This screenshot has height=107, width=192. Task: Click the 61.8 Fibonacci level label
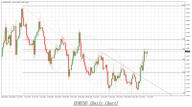184,39
